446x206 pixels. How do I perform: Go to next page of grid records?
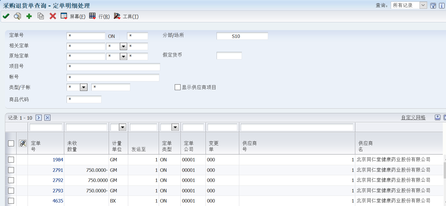39,118
